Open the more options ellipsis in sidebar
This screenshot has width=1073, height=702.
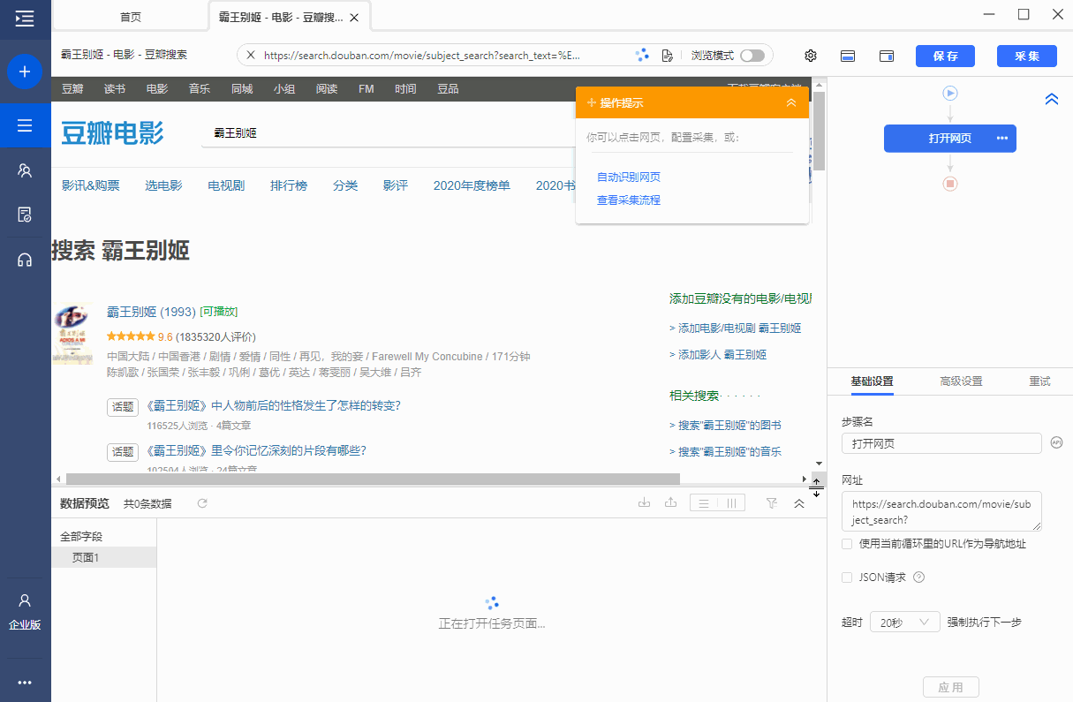25,683
